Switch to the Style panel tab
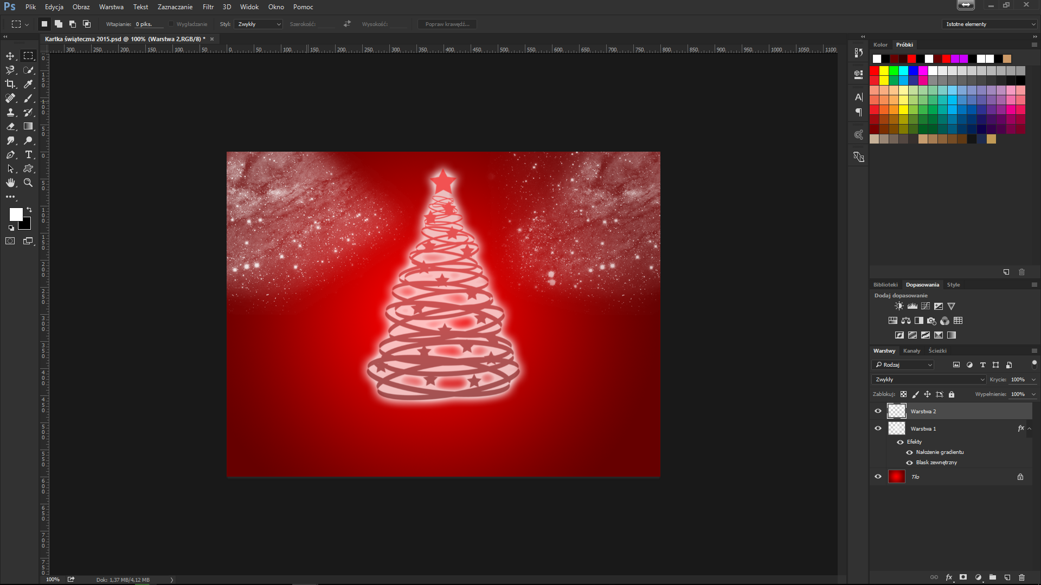The height and width of the screenshot is (585, 1041). coord(953,285)
